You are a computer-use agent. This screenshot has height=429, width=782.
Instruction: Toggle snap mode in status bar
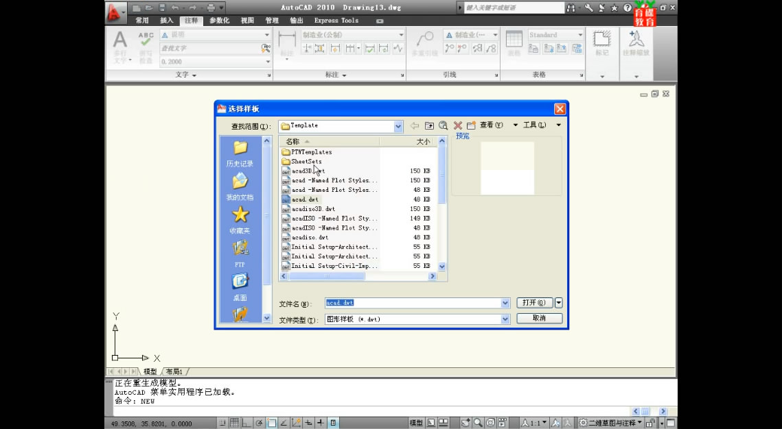click(x=222, y=423)
